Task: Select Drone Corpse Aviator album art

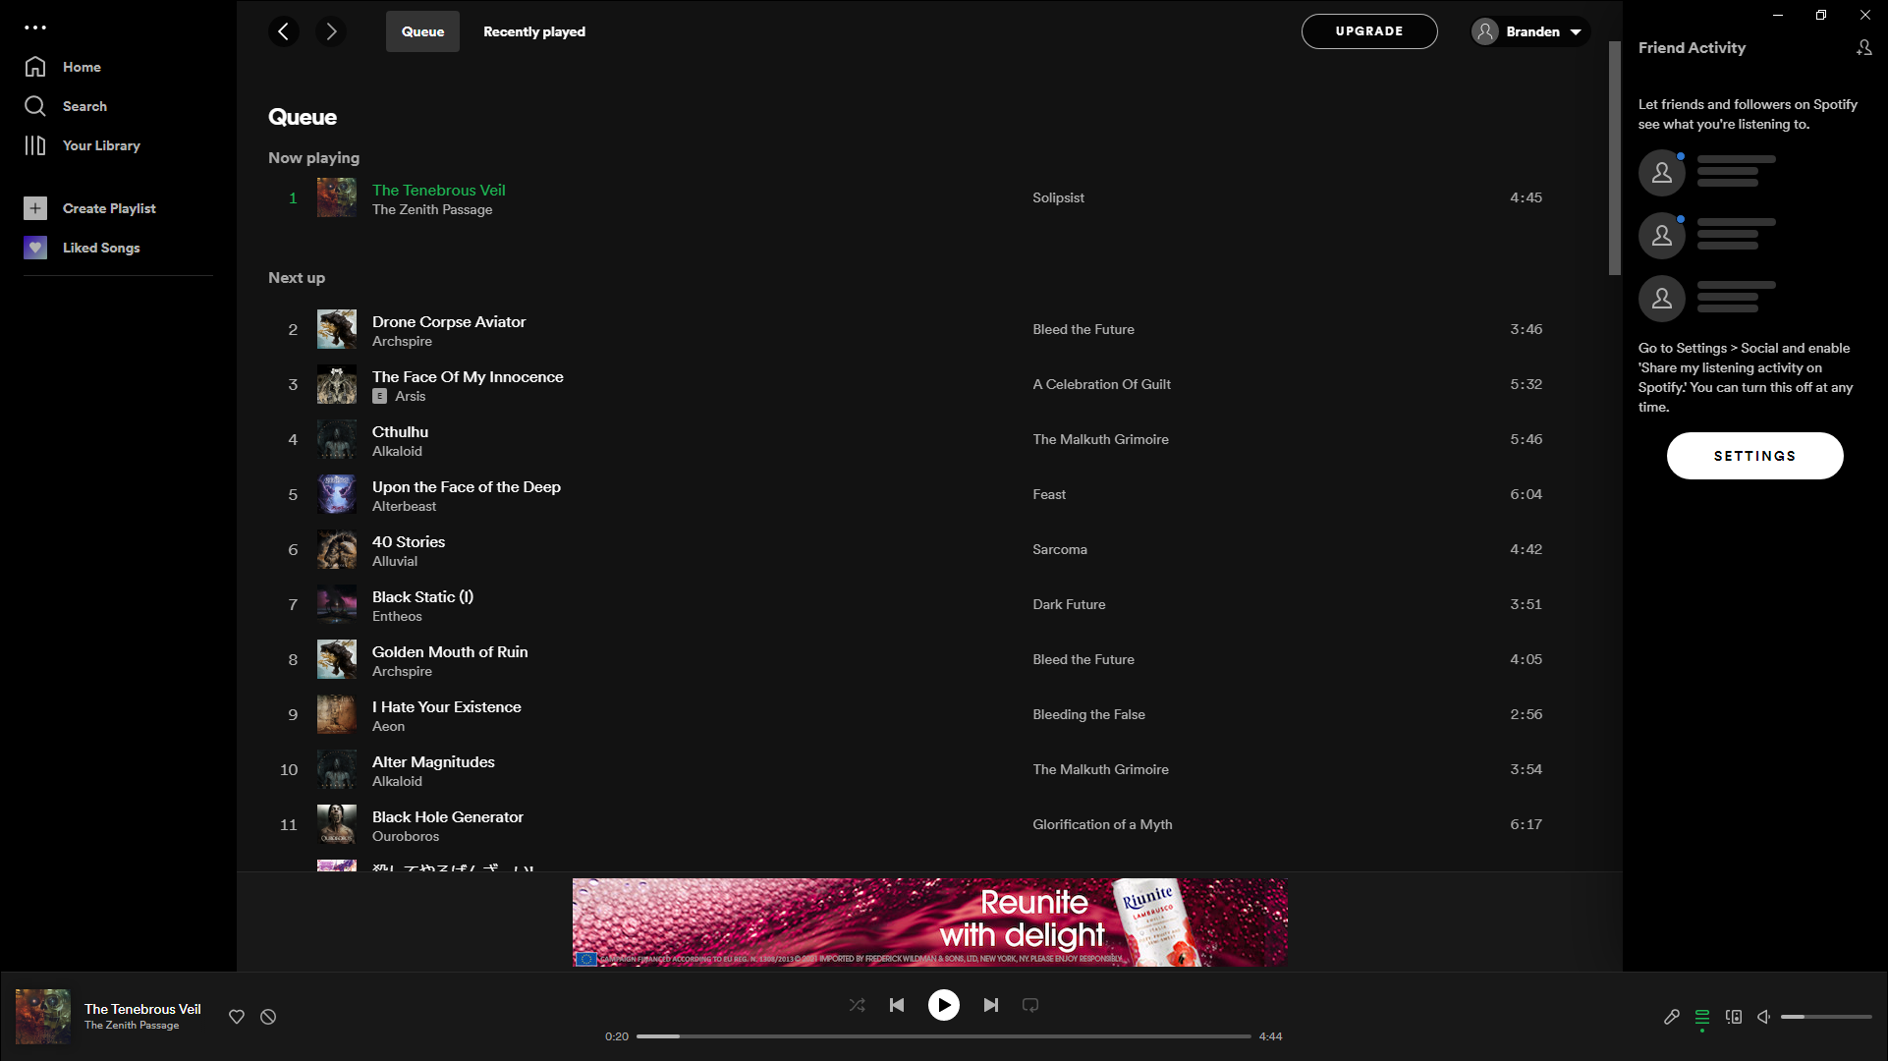Action: click(x=337, y=329)
